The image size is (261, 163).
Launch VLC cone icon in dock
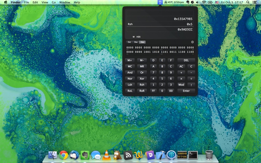(106, 155)
